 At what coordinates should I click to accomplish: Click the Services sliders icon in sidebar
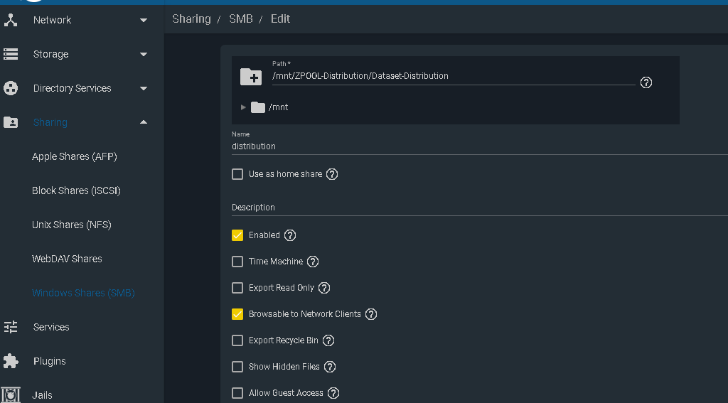tap(11, 327)
